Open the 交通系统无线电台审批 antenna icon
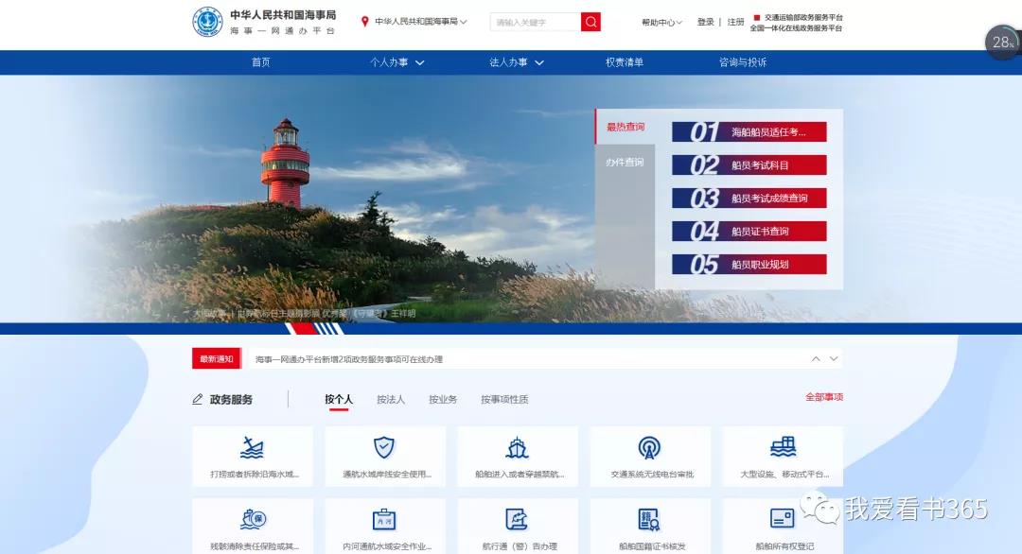This screenshot has height=554, width=1022. [x=650, y=448]
